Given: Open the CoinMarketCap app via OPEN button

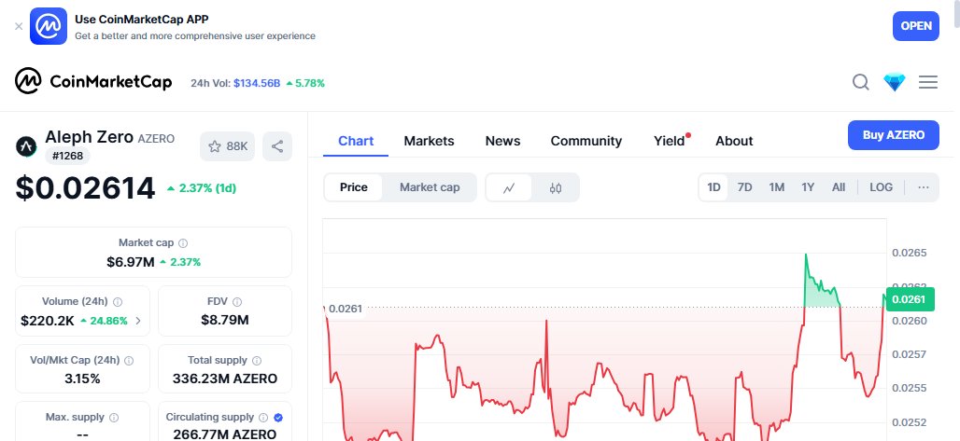Looking at the screenshot, I should tap(915, 26).
